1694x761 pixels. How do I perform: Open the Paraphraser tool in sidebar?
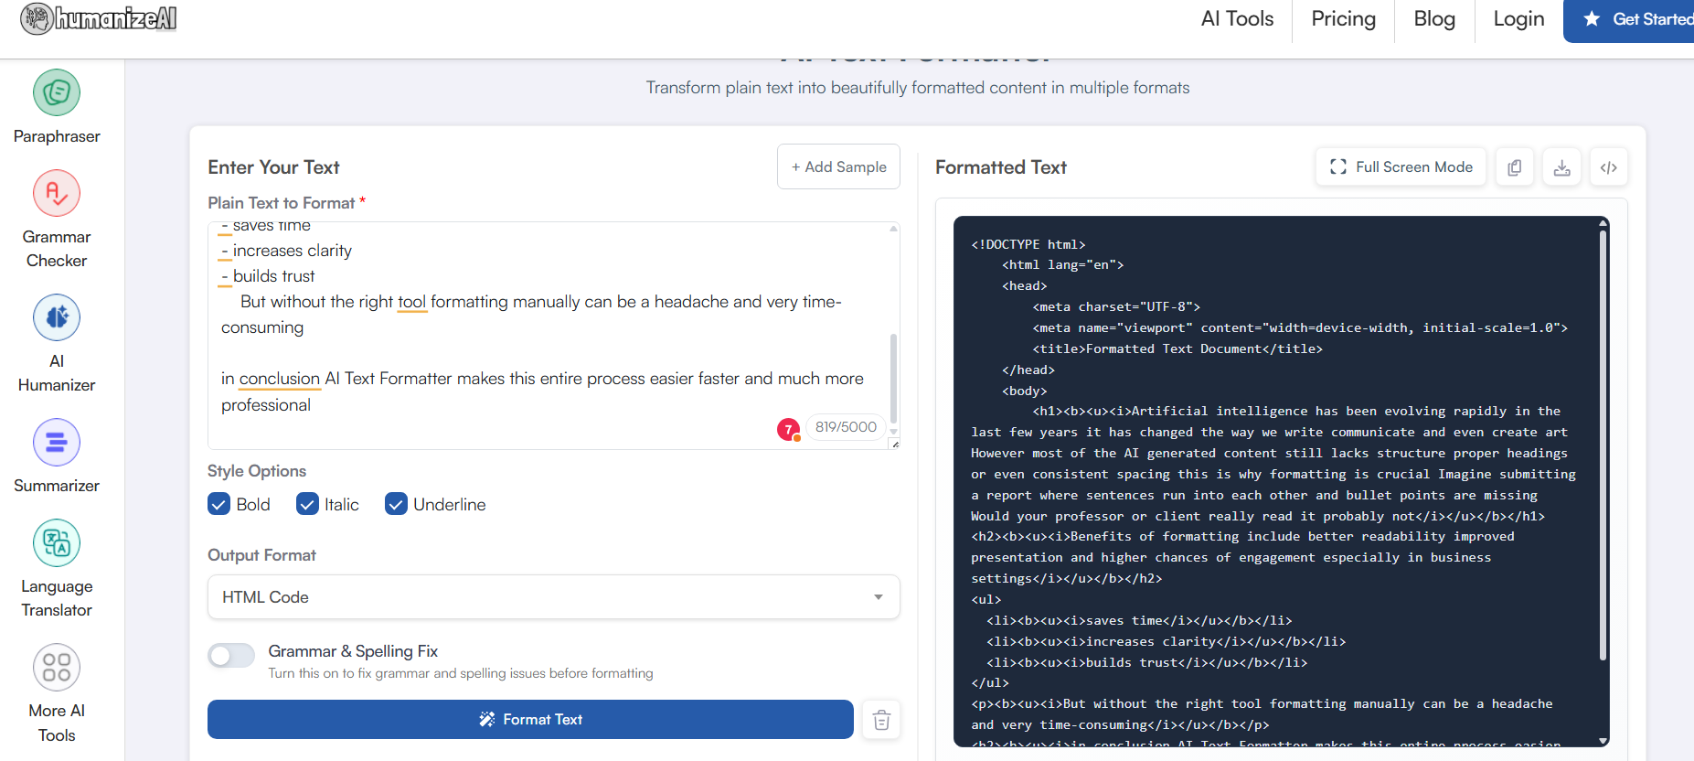tap(57, 93)
